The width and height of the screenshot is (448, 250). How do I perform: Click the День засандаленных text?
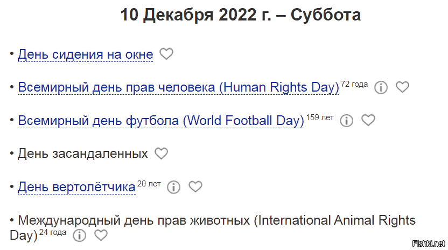point(82,154)
